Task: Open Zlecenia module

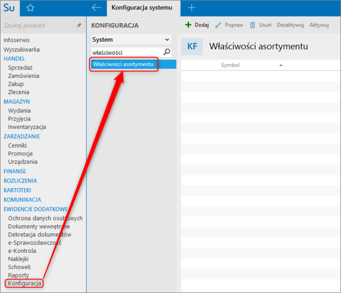Action: tap(19, 92)
